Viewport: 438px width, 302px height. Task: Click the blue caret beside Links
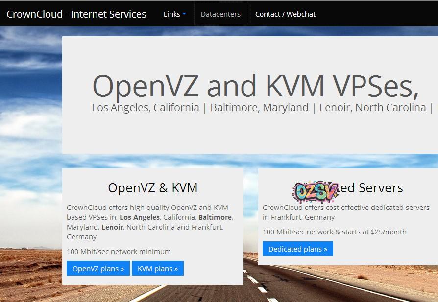tap(184, 14)
